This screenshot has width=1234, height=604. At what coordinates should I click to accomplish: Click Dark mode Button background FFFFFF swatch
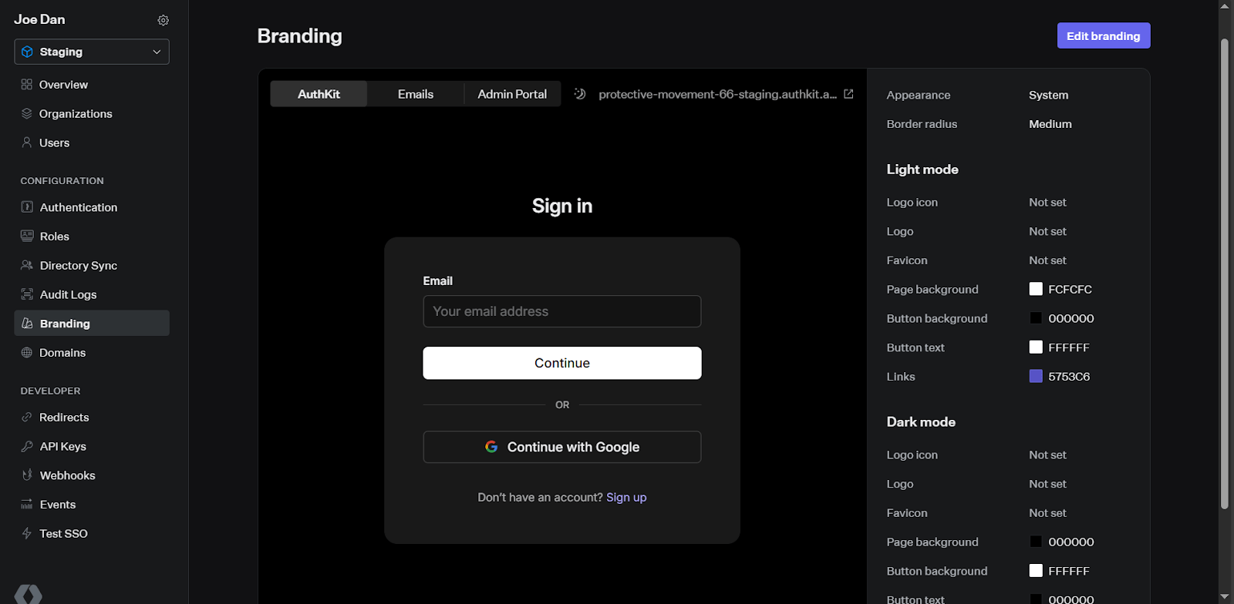coord(1036,571)
